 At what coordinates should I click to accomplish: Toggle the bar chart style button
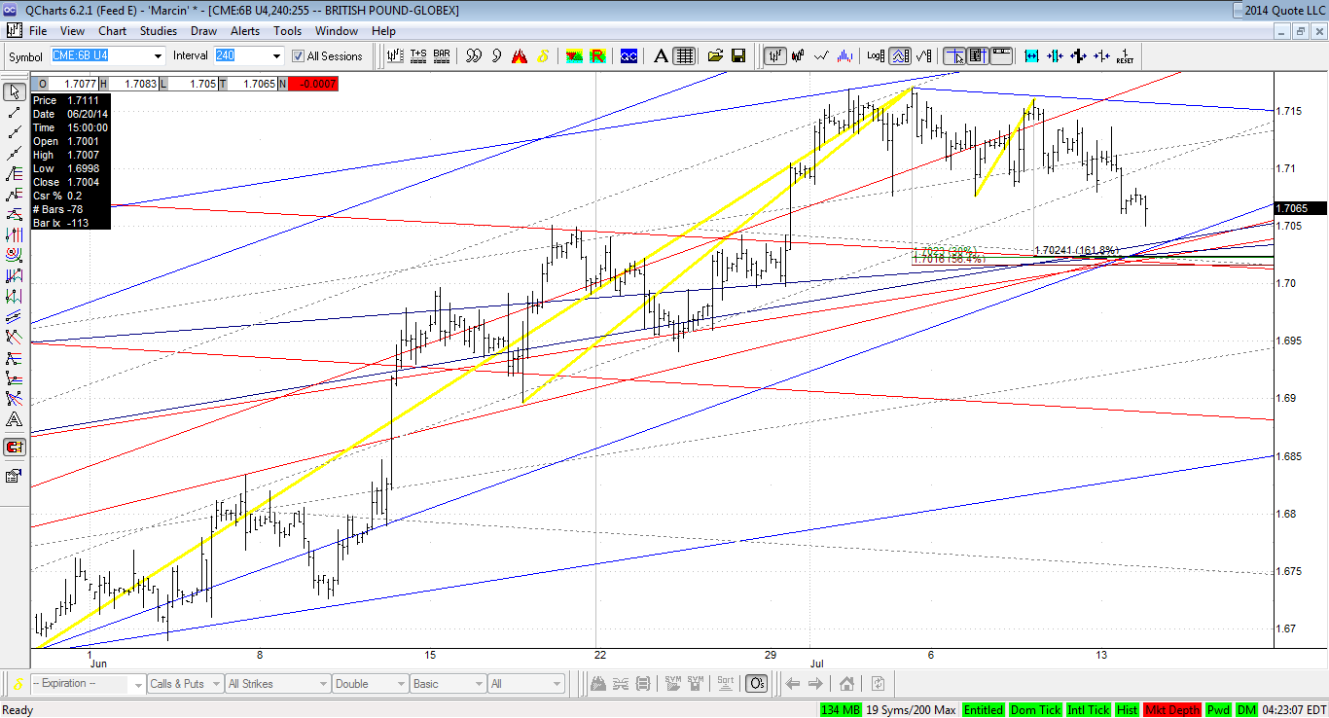[775, 56]
